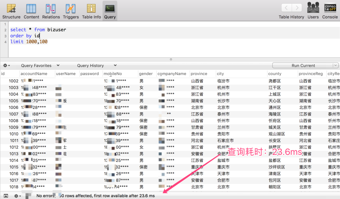Show the Triggers view
340x199 pixels.
pyautogui.click(x=70, y=11)
